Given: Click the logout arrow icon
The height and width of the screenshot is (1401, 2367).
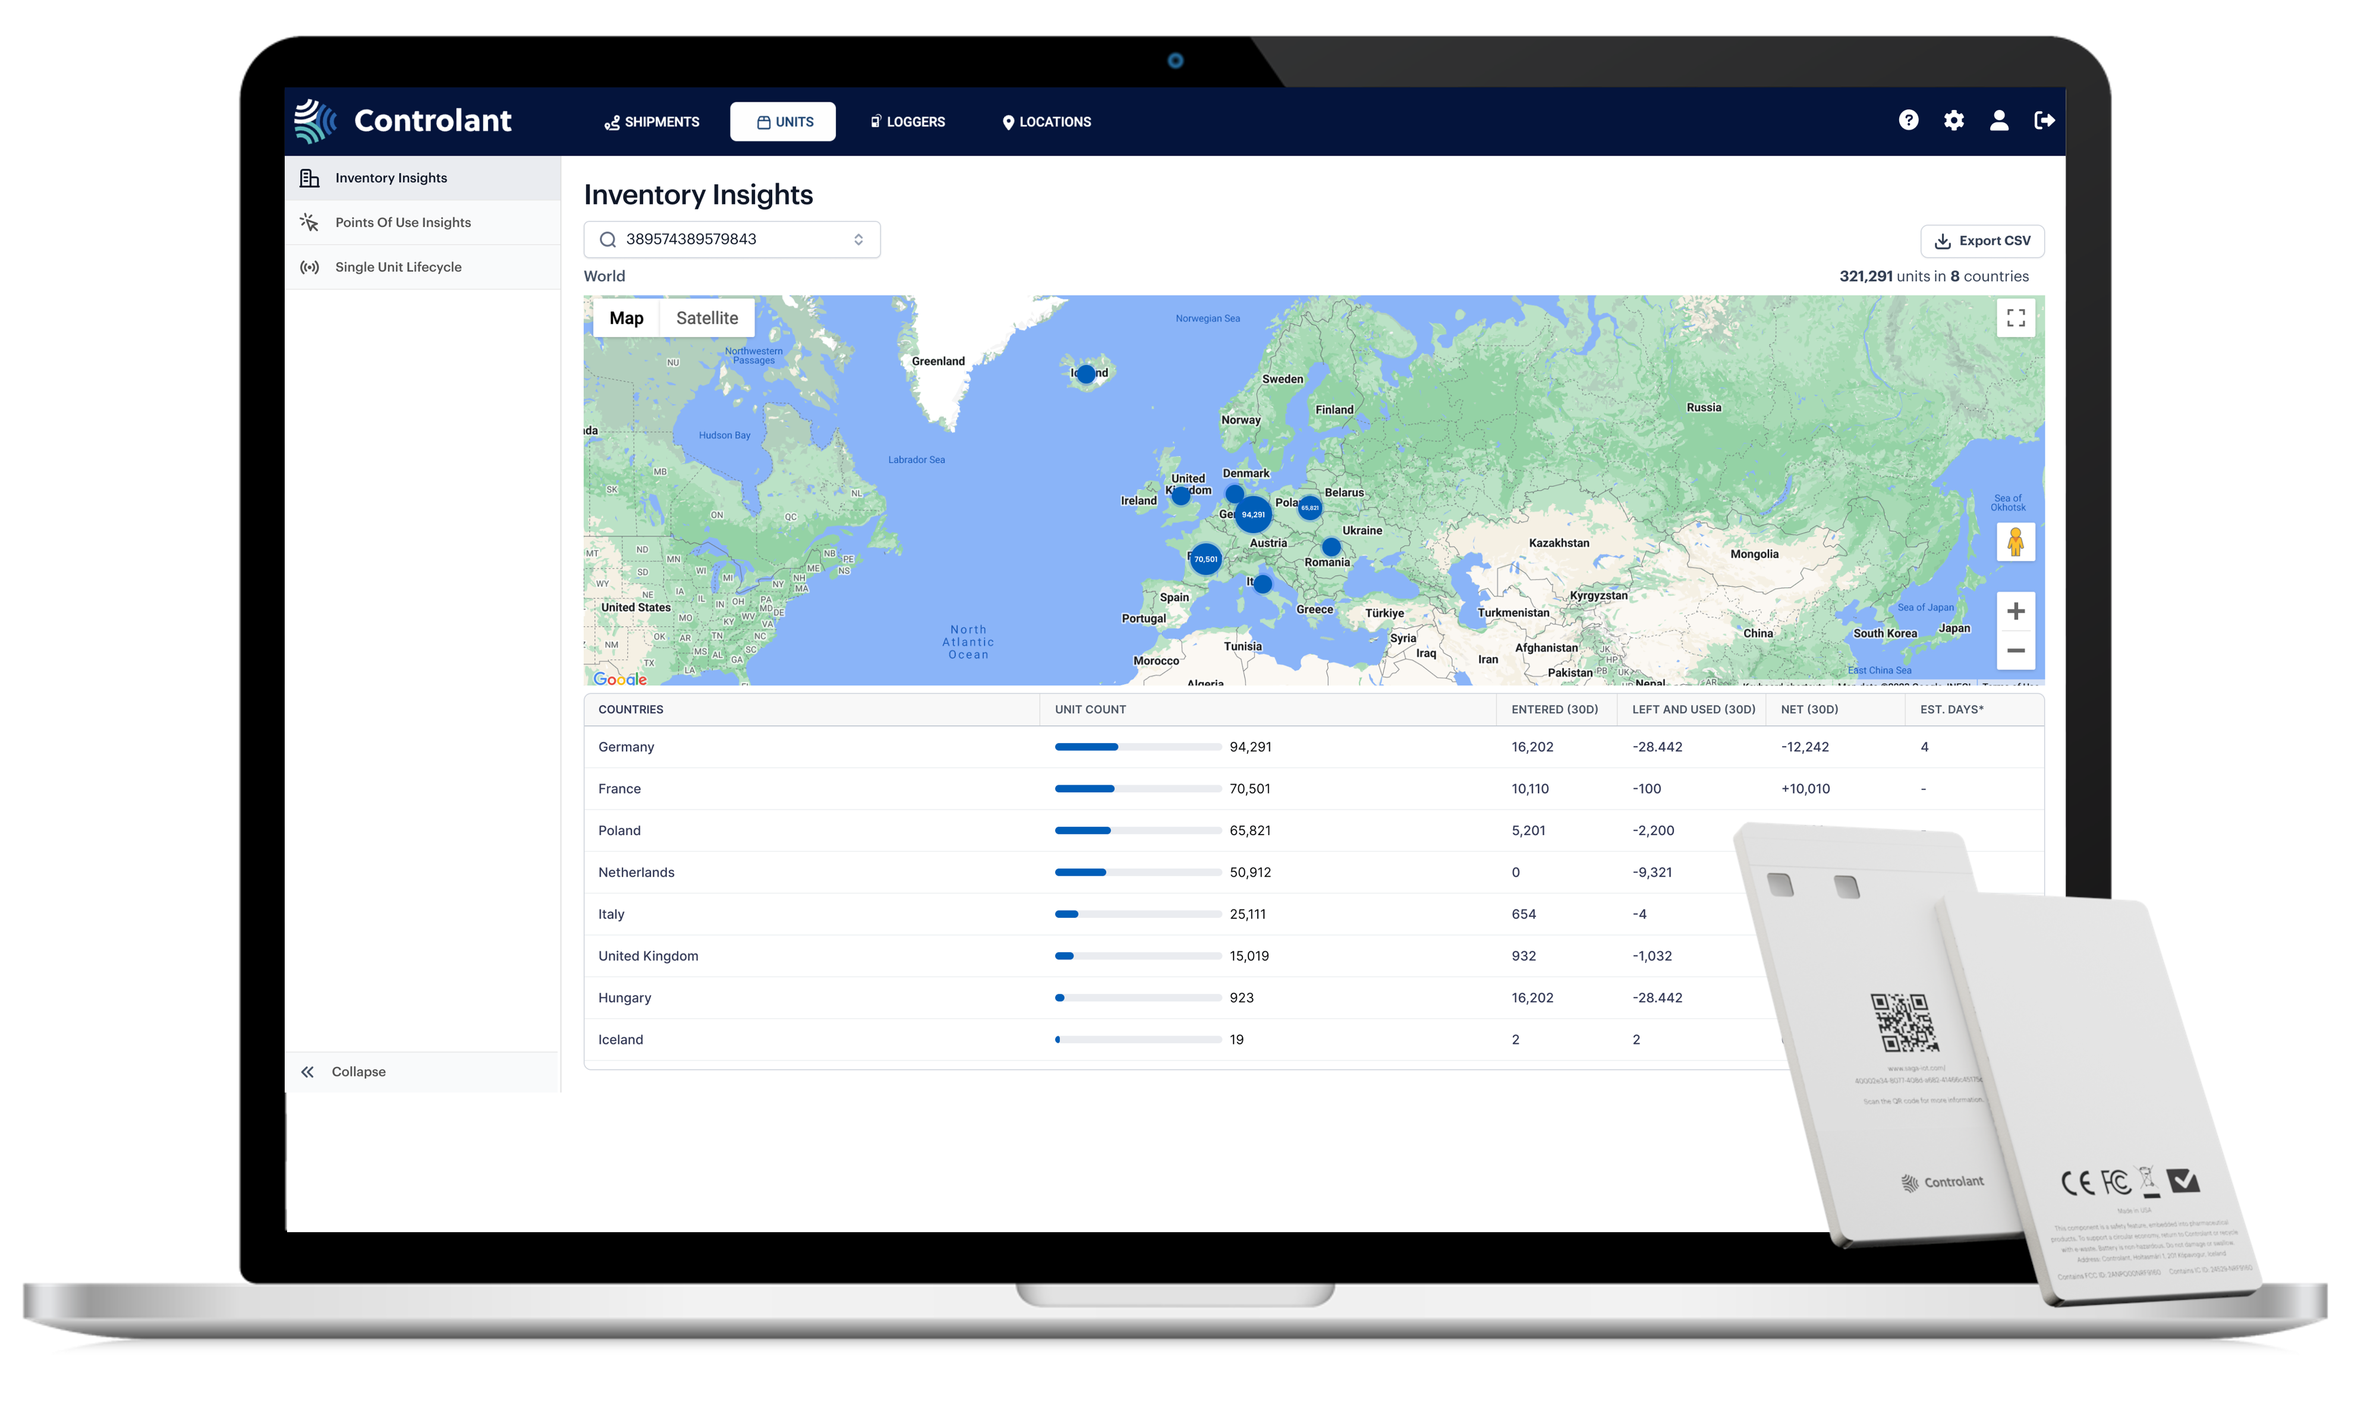Looking at the screenshot, I should (x=2042, y=120).
